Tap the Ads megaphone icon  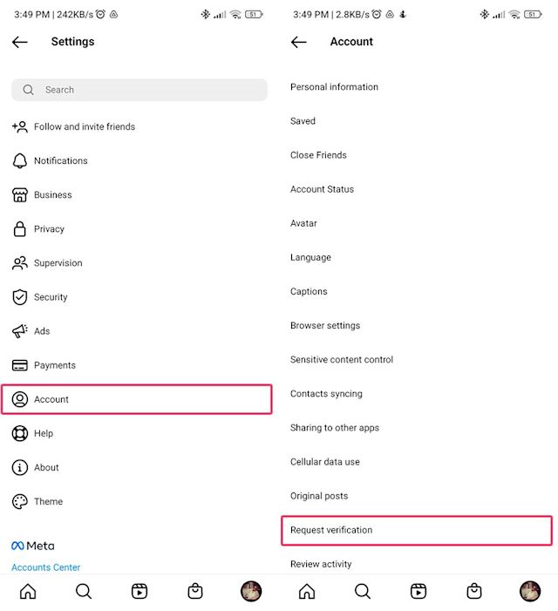(20, 331)
